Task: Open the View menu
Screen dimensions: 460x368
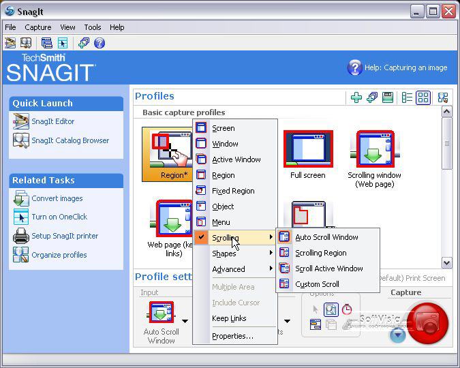Action: [67, 27]
